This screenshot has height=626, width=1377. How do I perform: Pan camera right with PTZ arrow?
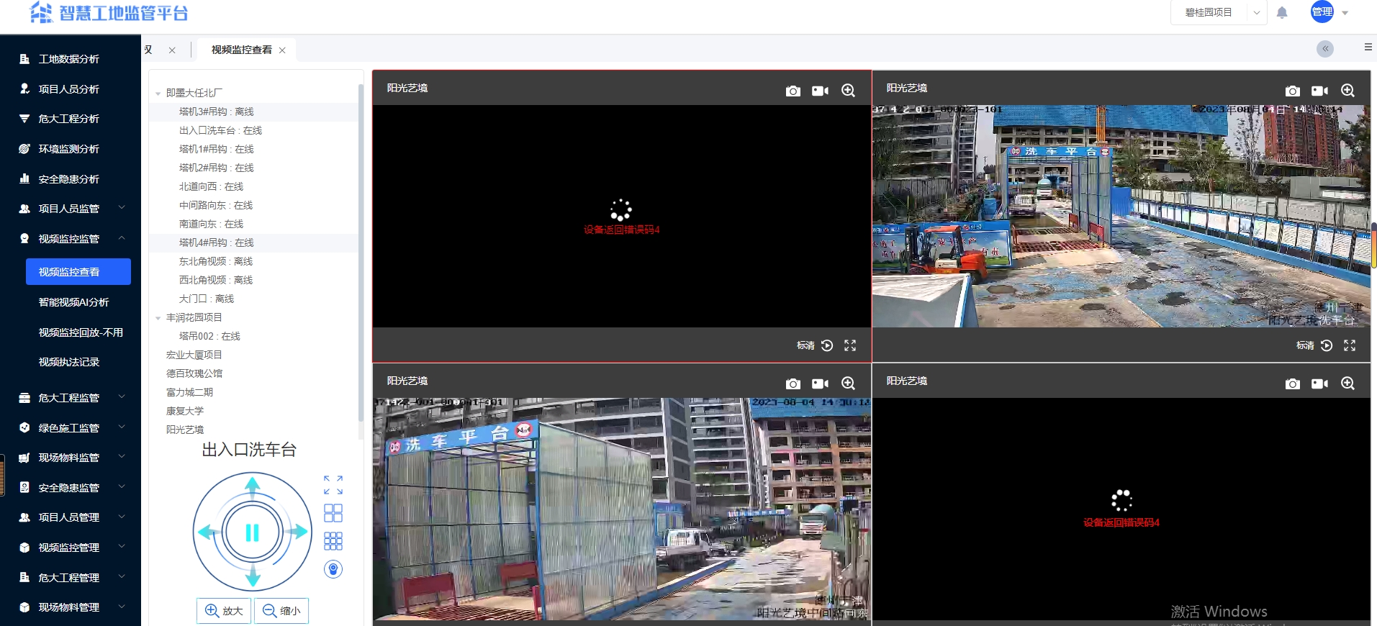click(x=298, y=532)
